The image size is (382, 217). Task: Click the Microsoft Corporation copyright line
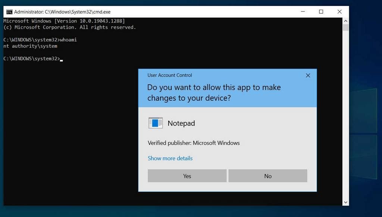70,27
